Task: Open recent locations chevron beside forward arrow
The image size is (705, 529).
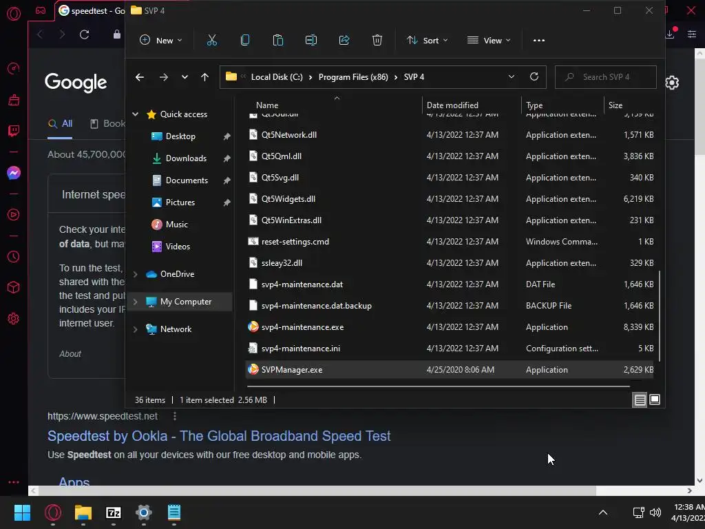Action: click(185, 77)
